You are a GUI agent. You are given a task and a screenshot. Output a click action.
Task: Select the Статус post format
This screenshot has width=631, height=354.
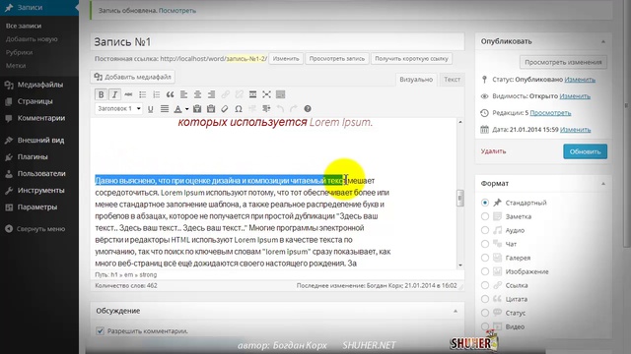485,313
